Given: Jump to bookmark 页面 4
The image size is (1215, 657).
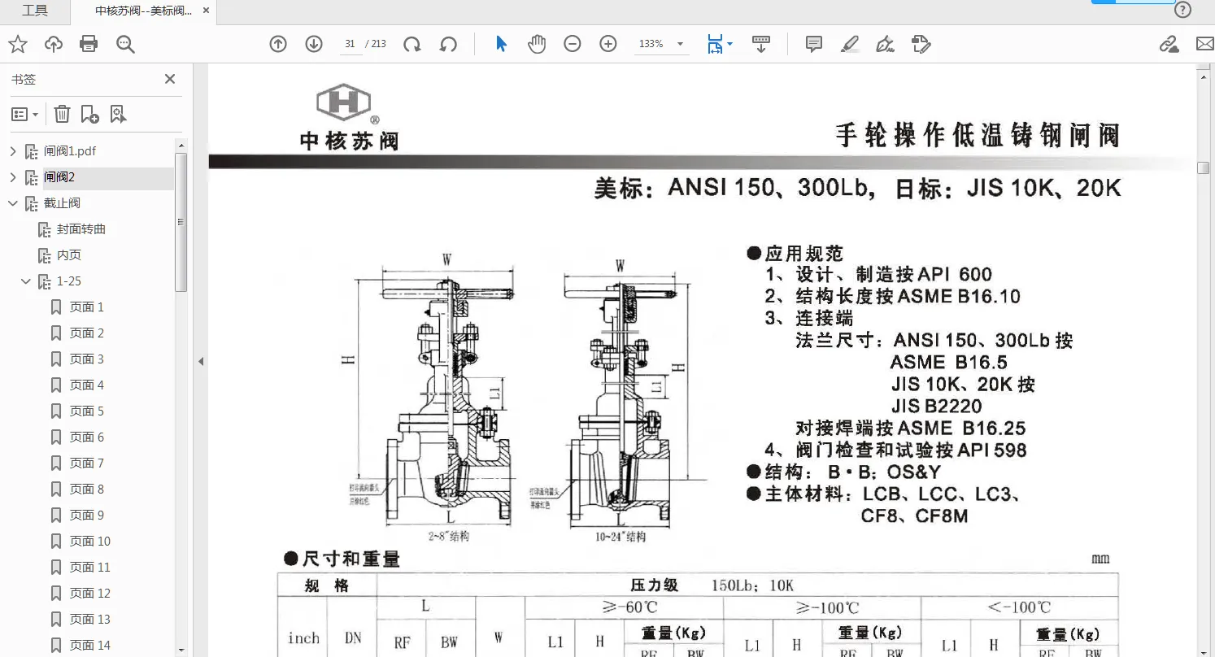Looking at the screenshot, I should pyautogui.click(x=87, y=385).
